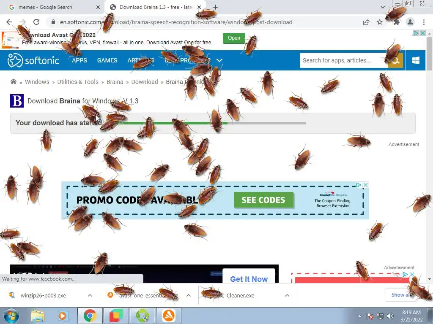The height and width of the screenshot is (324, 433).
Task: Click the download progress bar
Action: click(x=204, y=123)
